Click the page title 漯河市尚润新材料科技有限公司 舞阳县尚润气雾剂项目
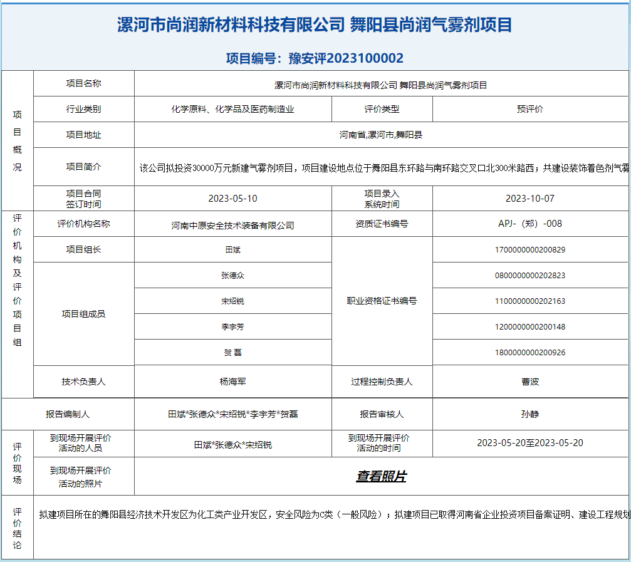Screen dimensions: 631x562 point(315,24)
